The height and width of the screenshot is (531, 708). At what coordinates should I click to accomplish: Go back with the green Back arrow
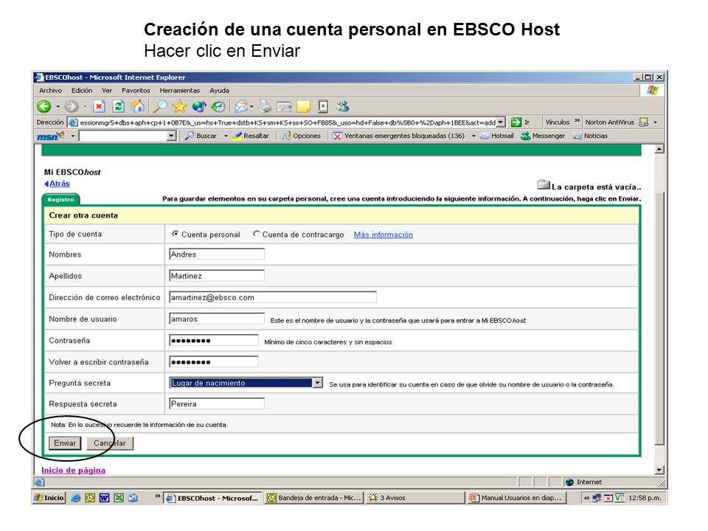44,106
